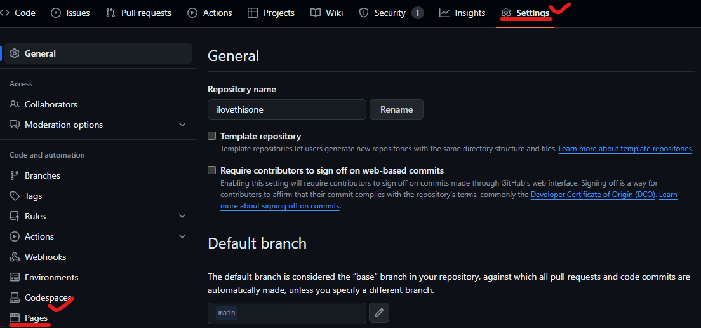
Task: Click the Pull requests branch icon
Action: point(110,13)
